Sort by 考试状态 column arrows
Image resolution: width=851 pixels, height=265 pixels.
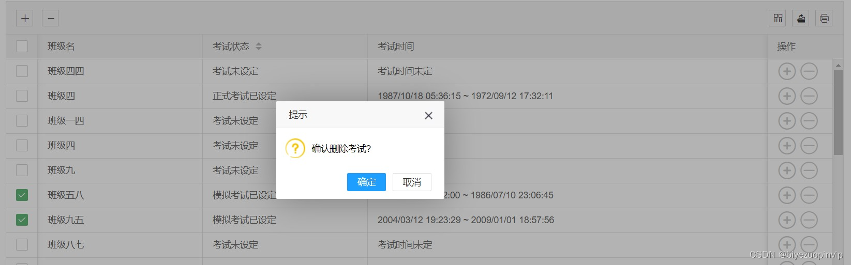(x=259, y=46)
